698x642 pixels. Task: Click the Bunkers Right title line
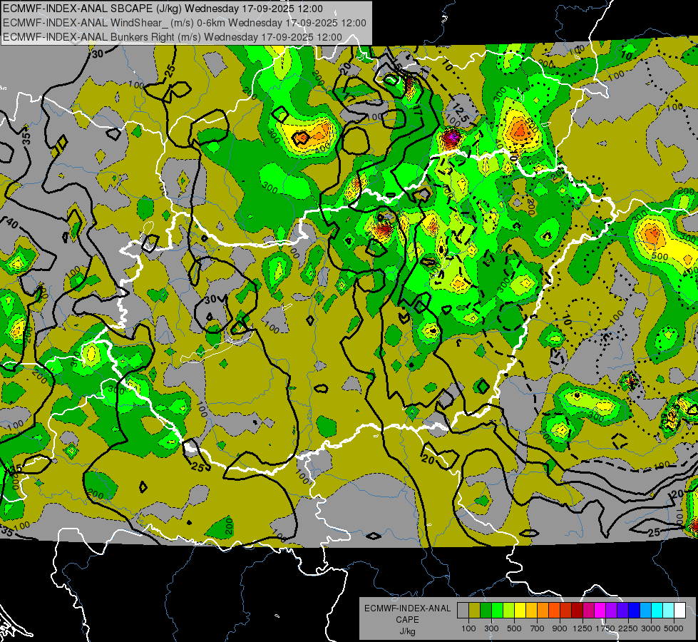[173, 37]
